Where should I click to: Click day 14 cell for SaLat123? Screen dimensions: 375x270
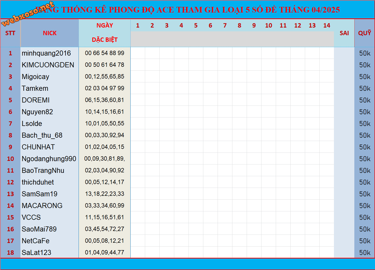(327, 252)
